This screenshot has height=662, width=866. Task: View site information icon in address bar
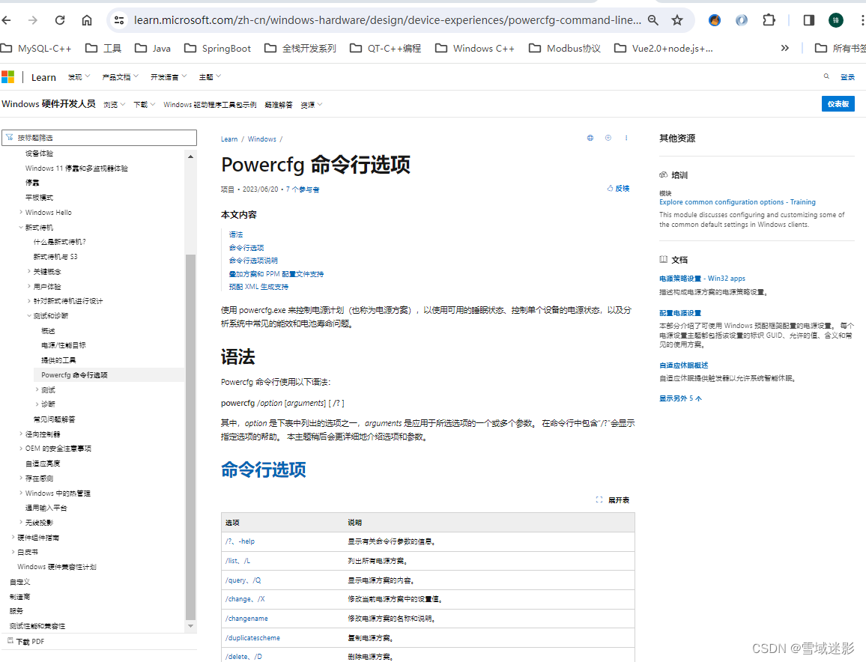[119, 20]
